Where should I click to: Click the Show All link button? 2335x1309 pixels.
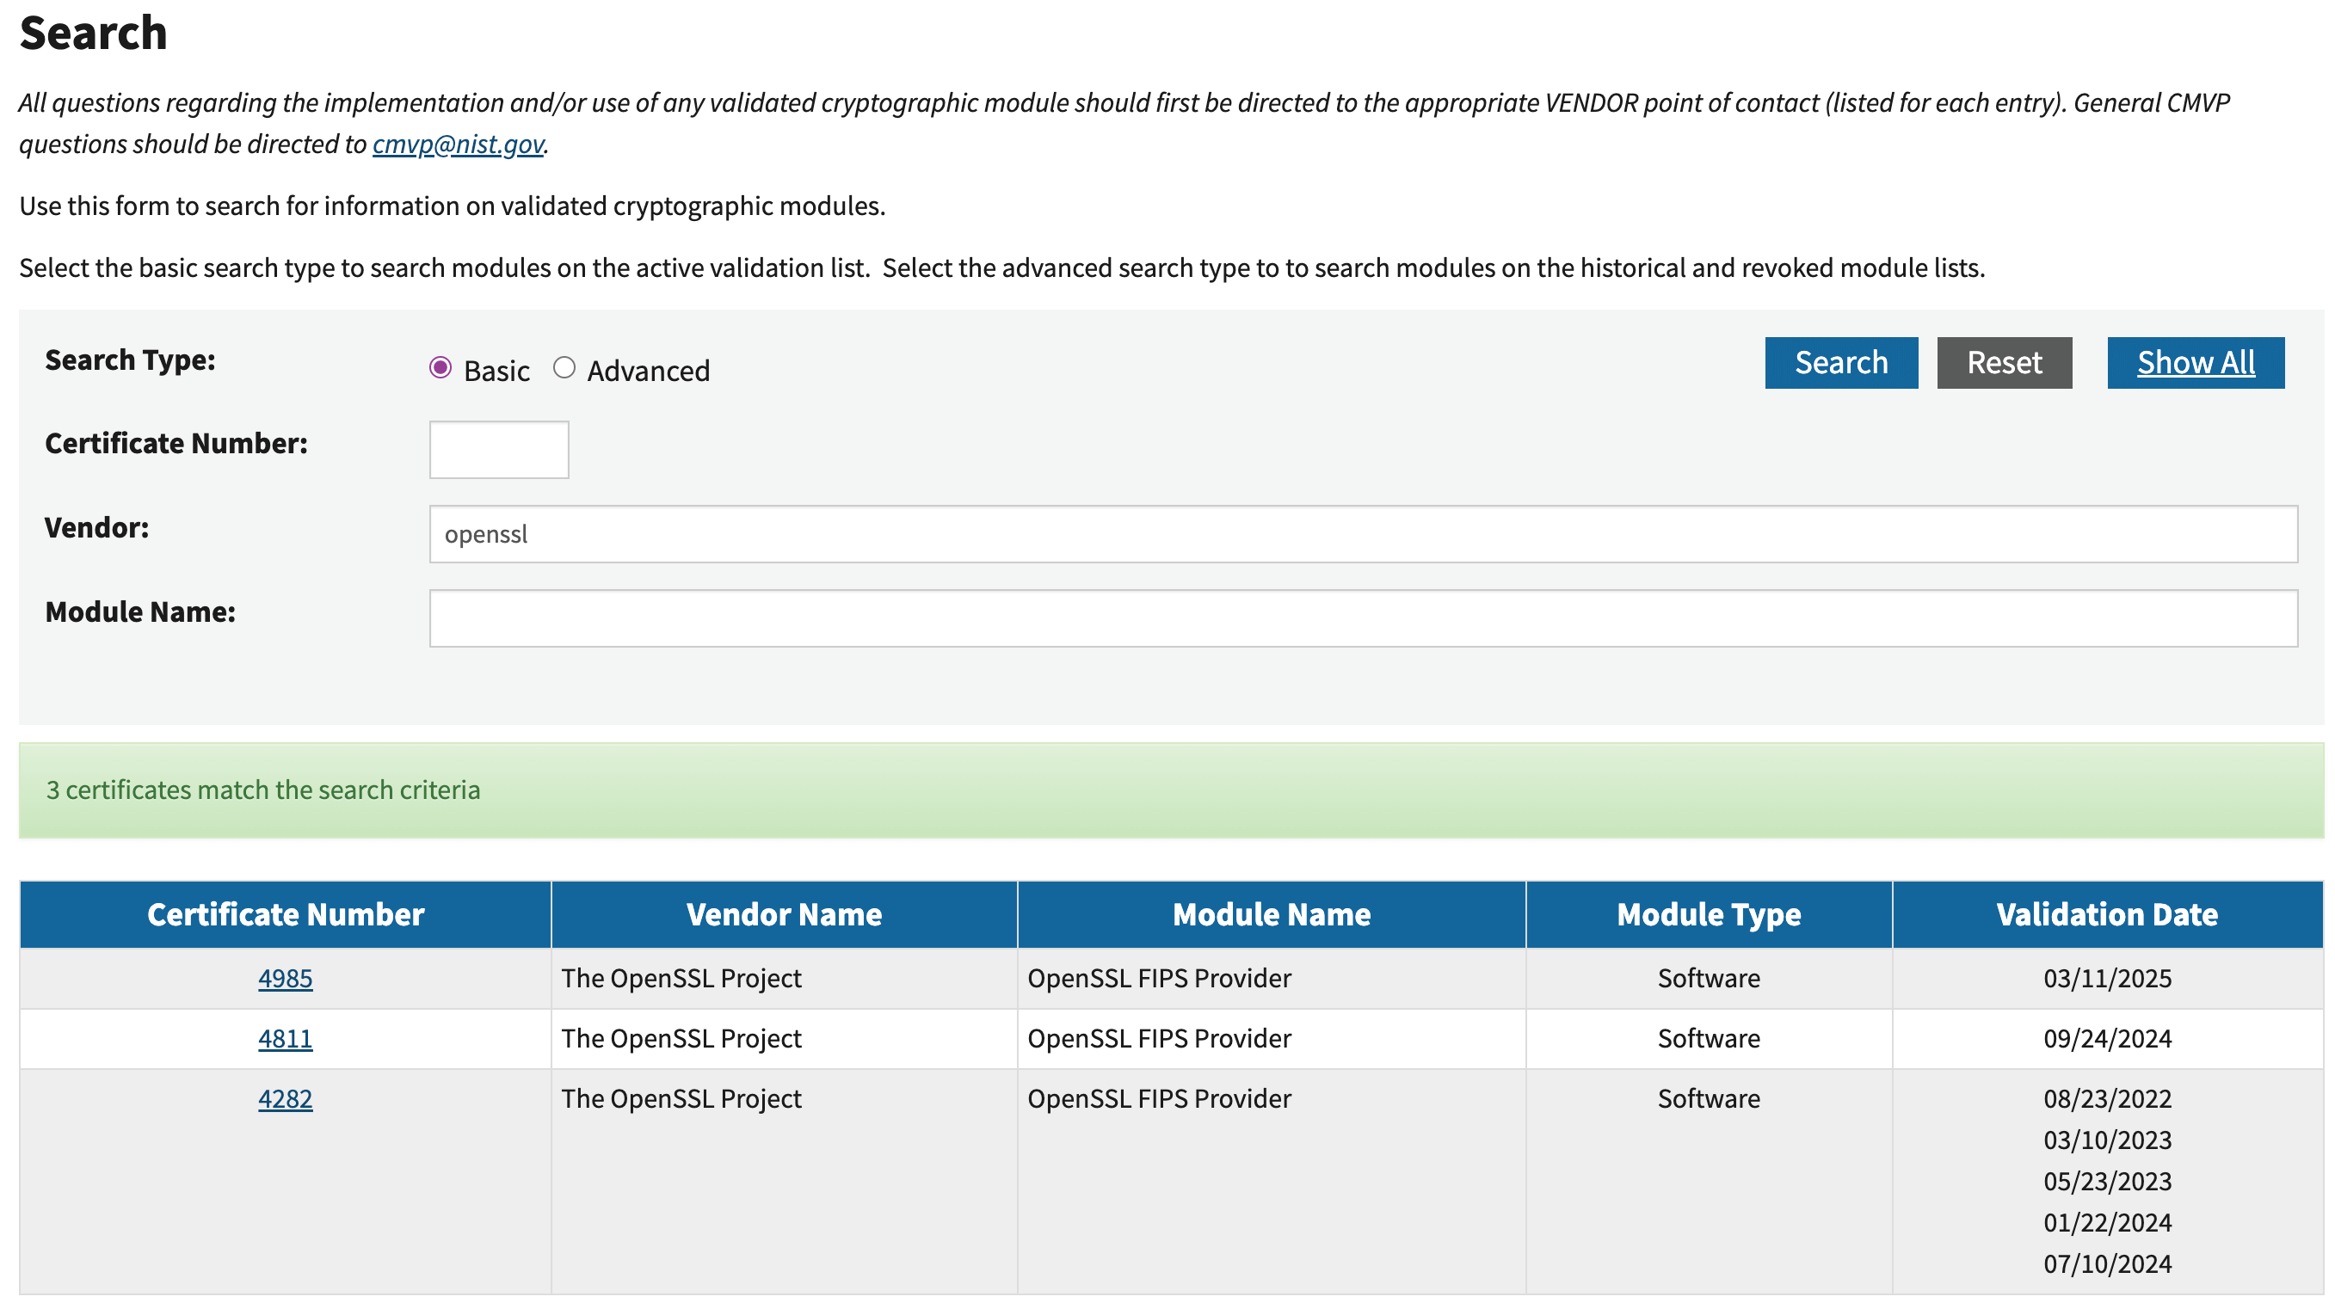click(x=2195, y=363)
